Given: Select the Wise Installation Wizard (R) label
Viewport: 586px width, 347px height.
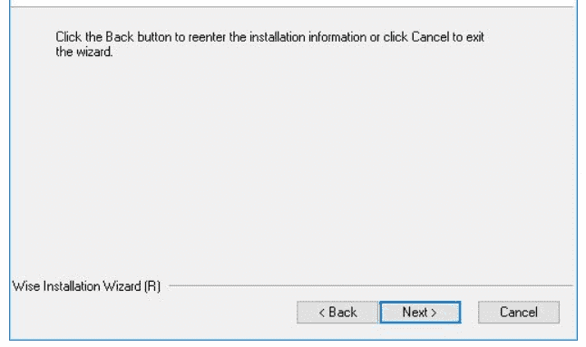Looking at the screenshot, I should tap(86, 286).
